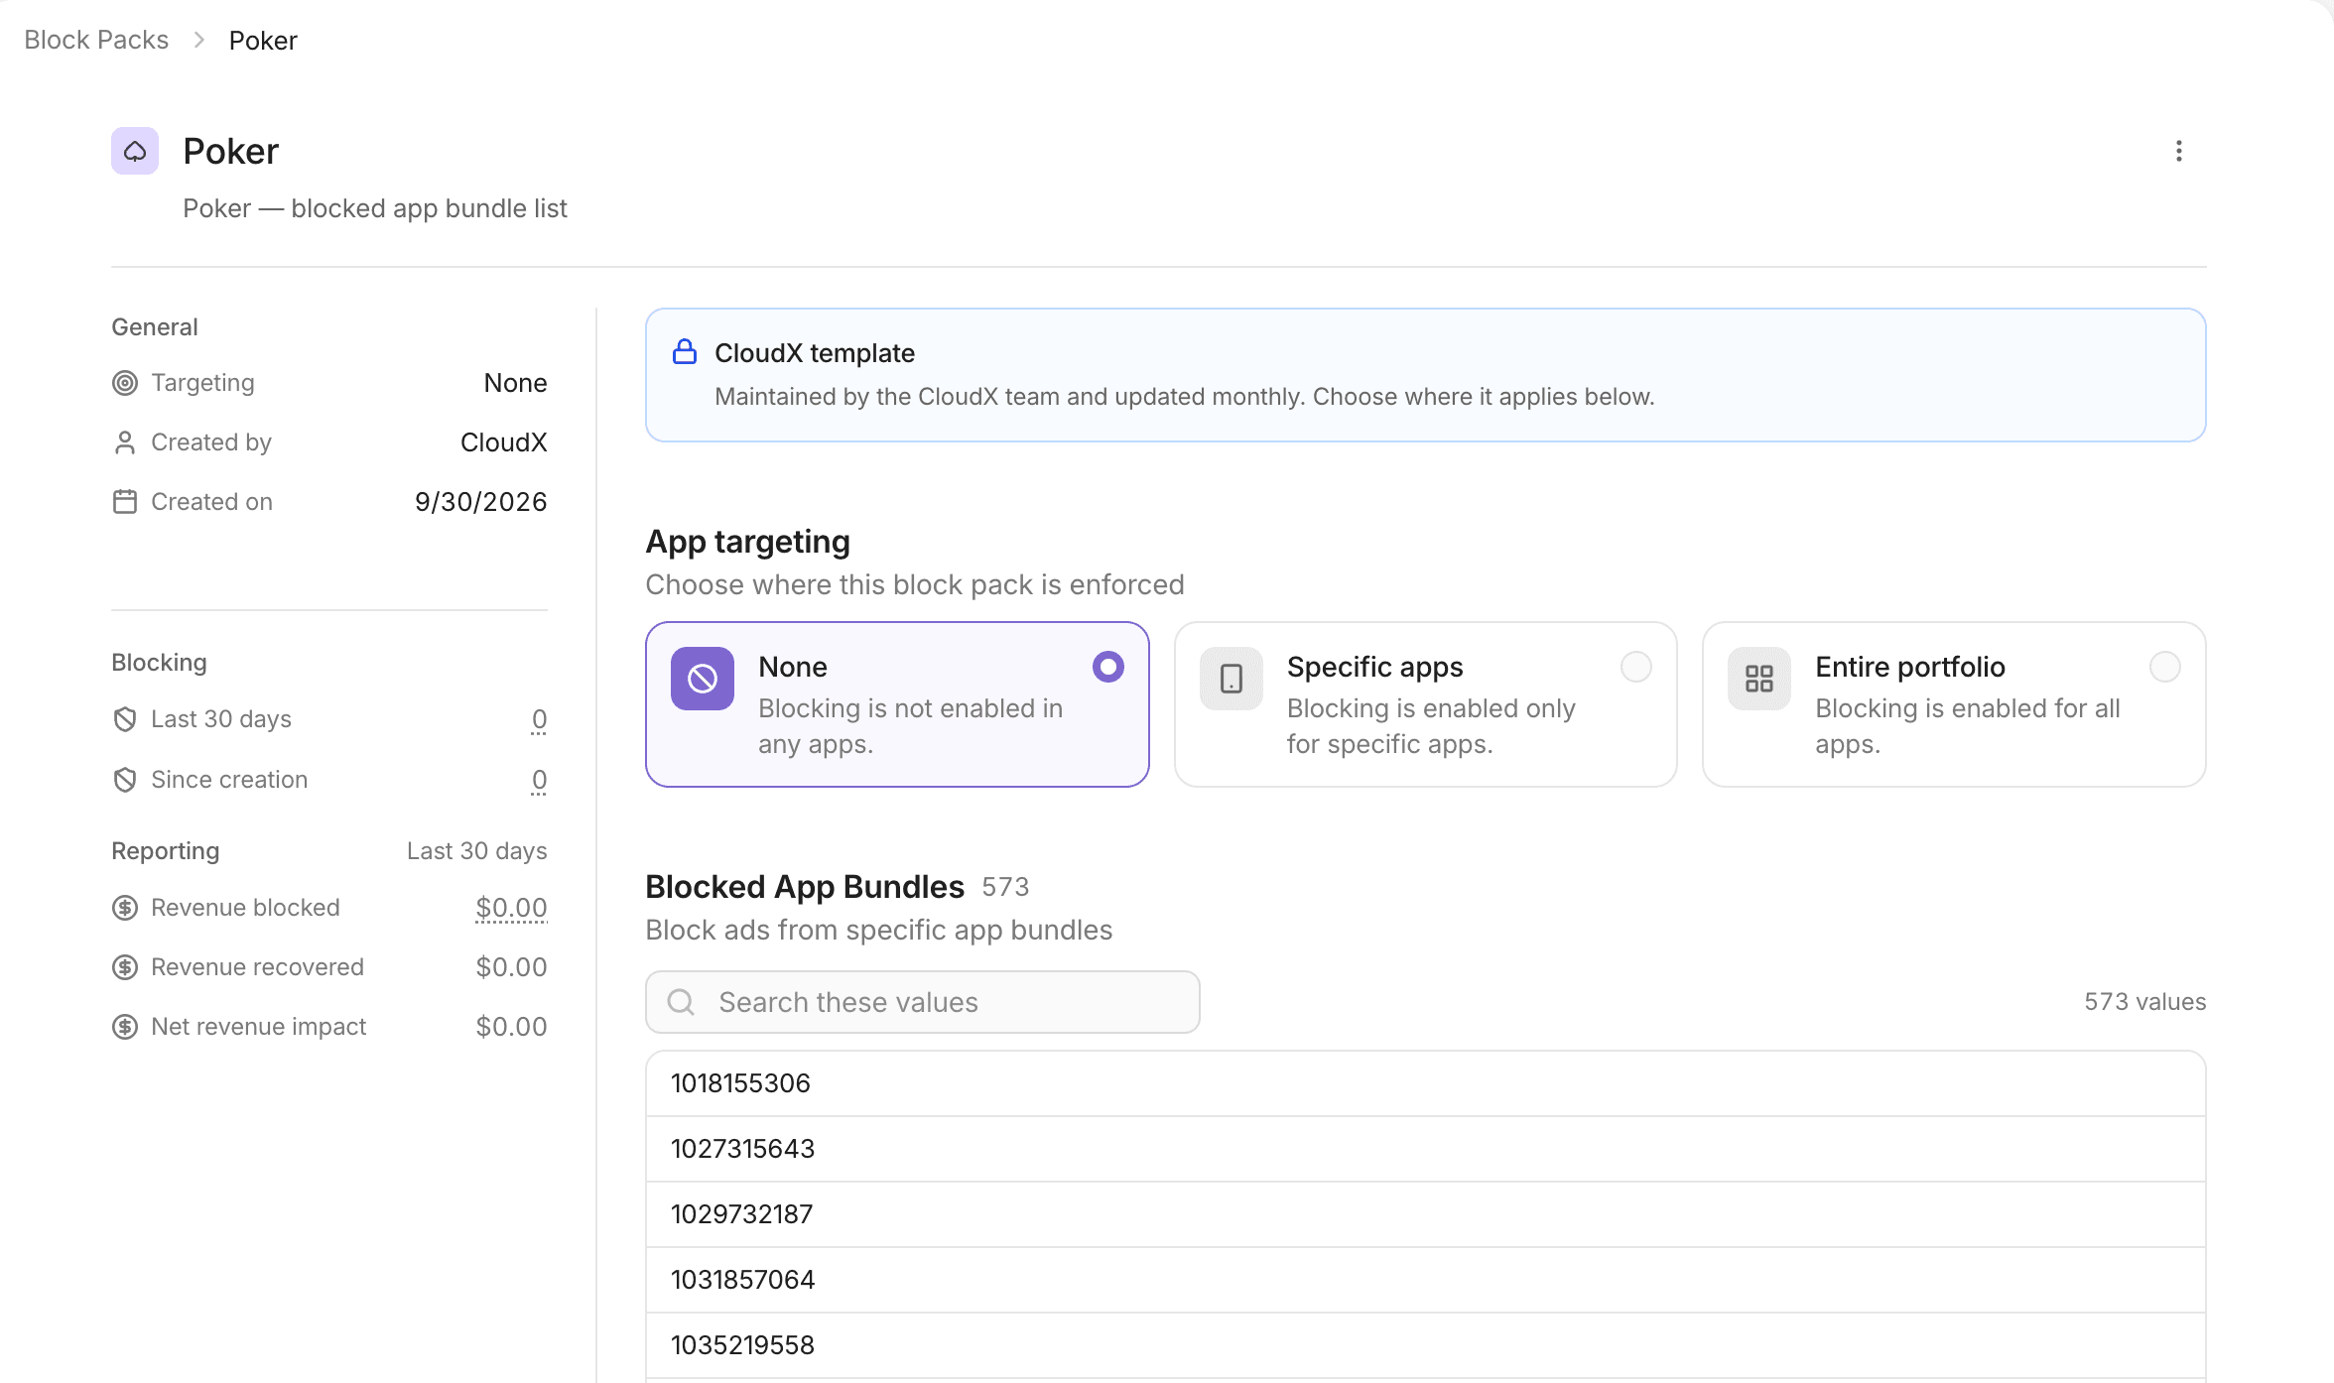The height and width of the screenshot is (1383, 2334).
Task: Click bundle row 1035219558
Action: click(x=1426, y=1345)
